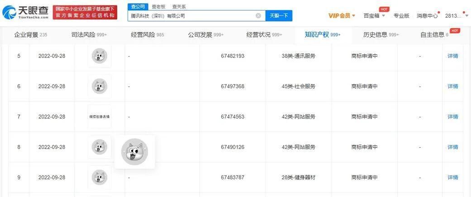471x197 pixels.
Task: Click trademark thumbnail in row 9
Action: pyautogui.click(x=100, y=178)
